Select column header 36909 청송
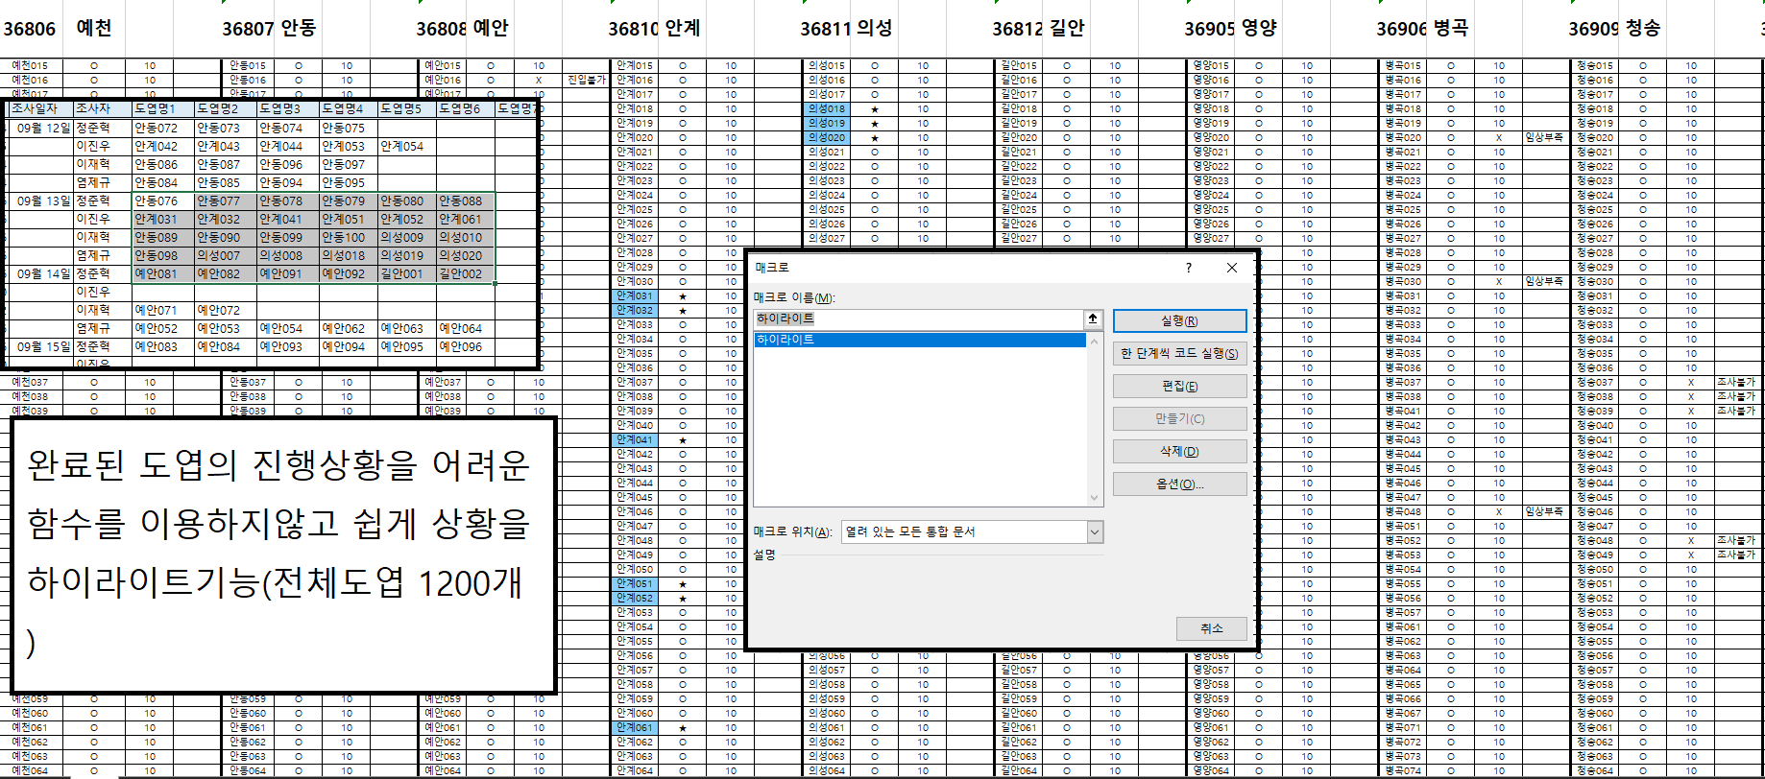The width and height of the screenshot is (1765, 779). coord(1614,28)
